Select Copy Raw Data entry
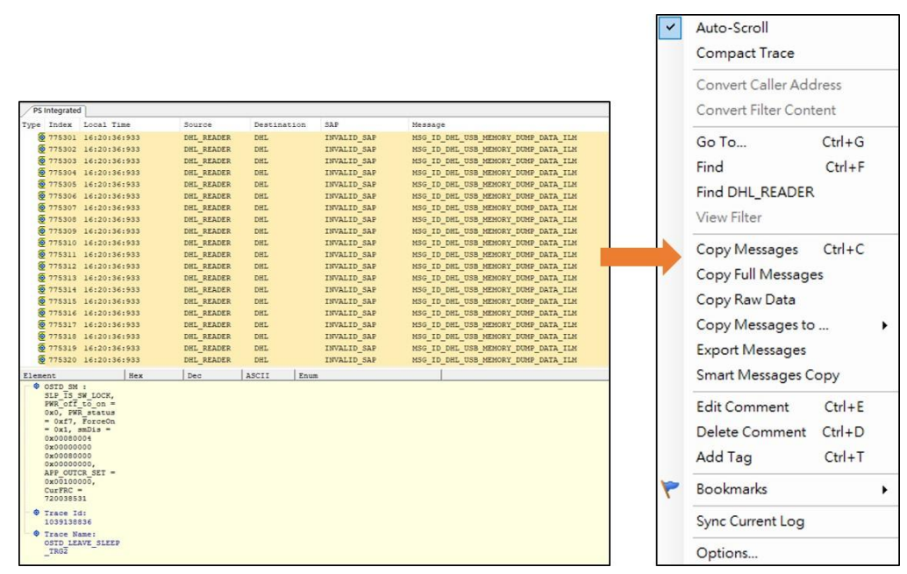This screenshot has height=574, width=907. click(746, 300)
